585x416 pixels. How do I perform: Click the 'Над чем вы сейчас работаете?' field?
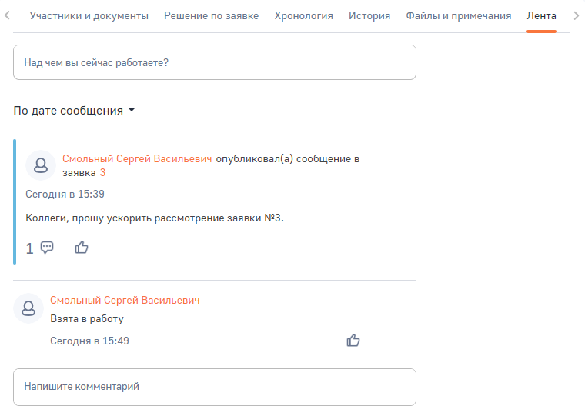point(214,62)
